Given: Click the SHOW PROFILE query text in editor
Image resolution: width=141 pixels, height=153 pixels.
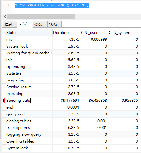Looking at the screenshot, I should coord(52,5).
